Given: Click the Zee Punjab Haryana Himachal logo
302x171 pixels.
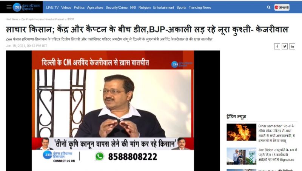Looking at the screenshot, I should pos(26,7).
